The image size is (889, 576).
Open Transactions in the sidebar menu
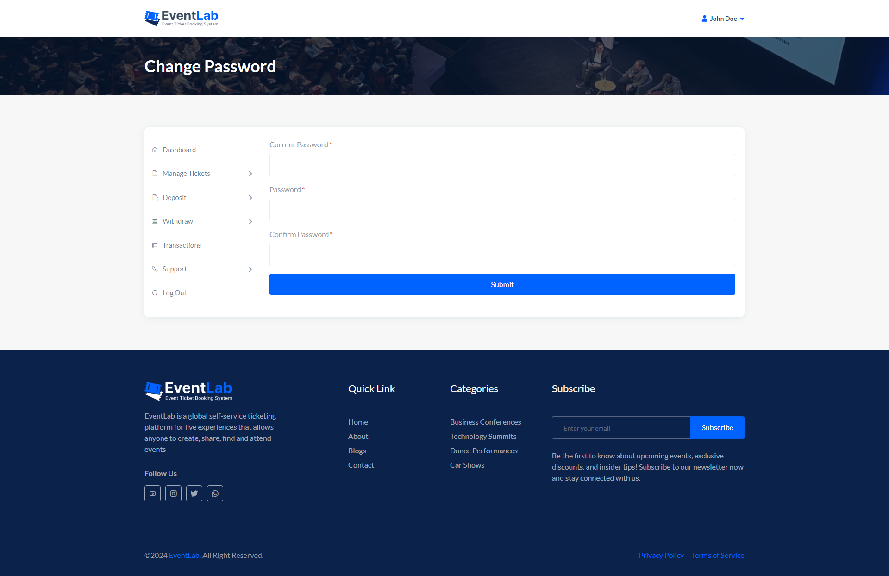(x=182, y=245)
